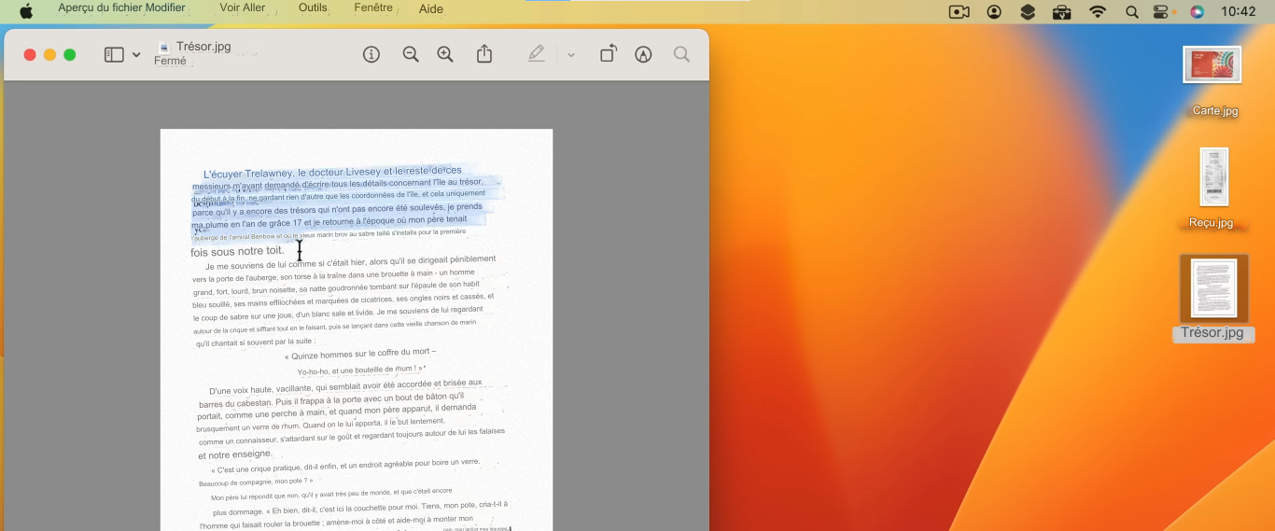Image resolution: width=1275 pixels, height=531 pixels.
Task: Select the highlight pen tool
Action: pyautogui.click(x=536, y=55)
